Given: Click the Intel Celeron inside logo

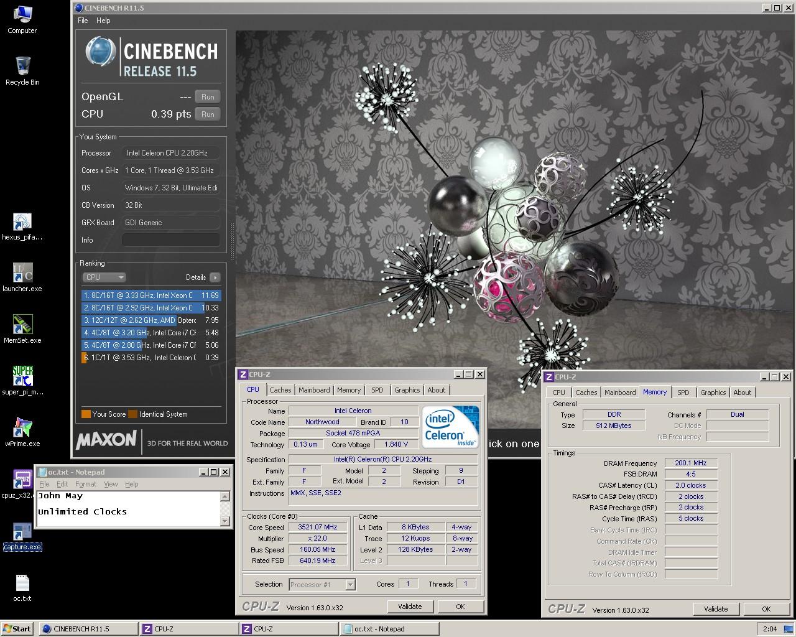Looking at the screenshot, I should [x=451, y=427].
